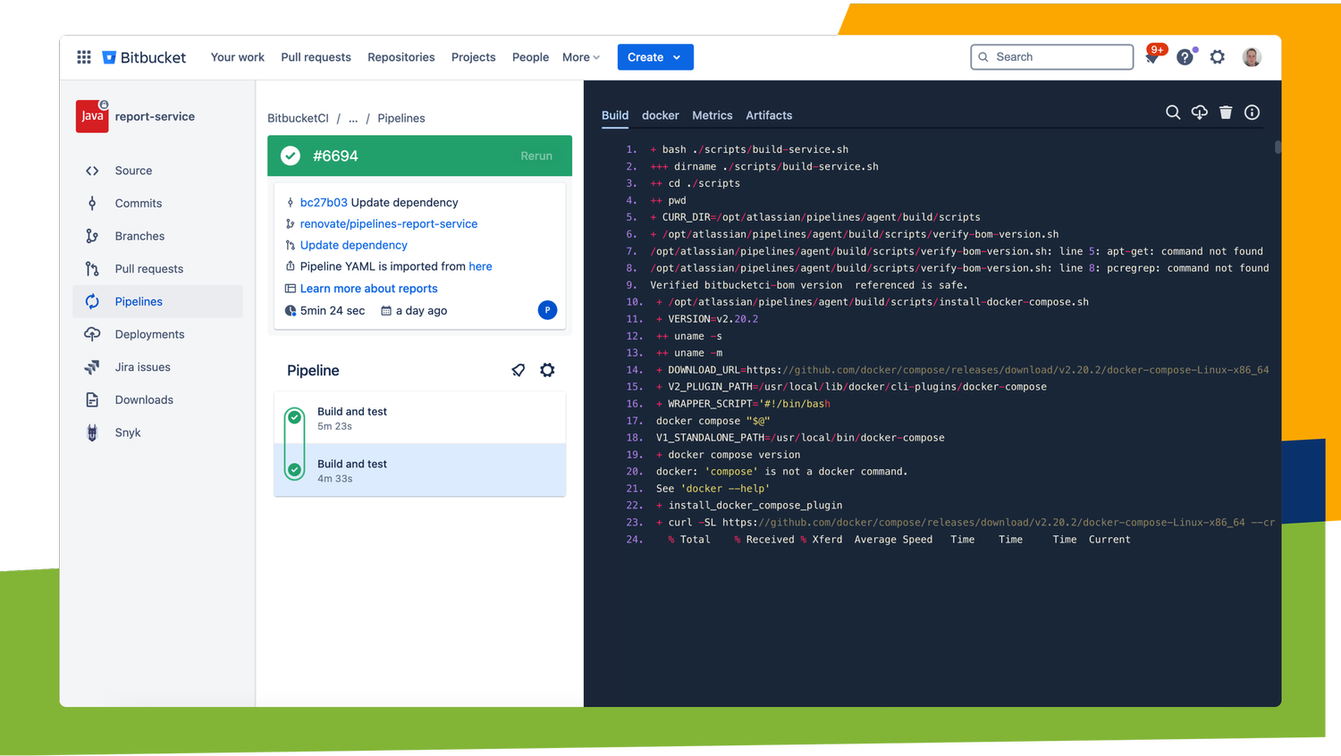Open Snyk from the repository sidebar

[127, 432]
